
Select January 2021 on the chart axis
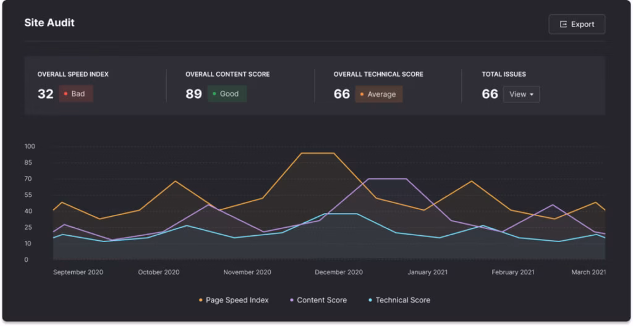[x=428, y=272]
